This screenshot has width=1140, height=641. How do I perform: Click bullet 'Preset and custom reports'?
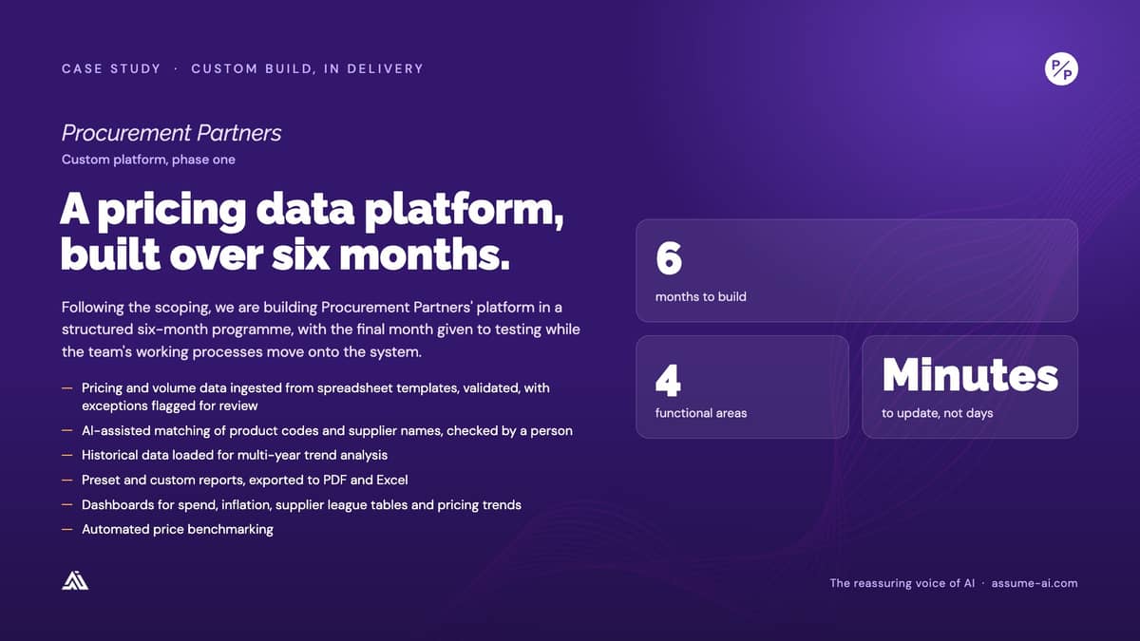pos(245,480)
